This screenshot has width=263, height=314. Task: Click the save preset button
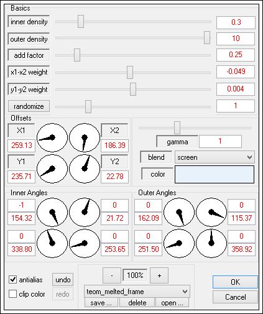101,303
